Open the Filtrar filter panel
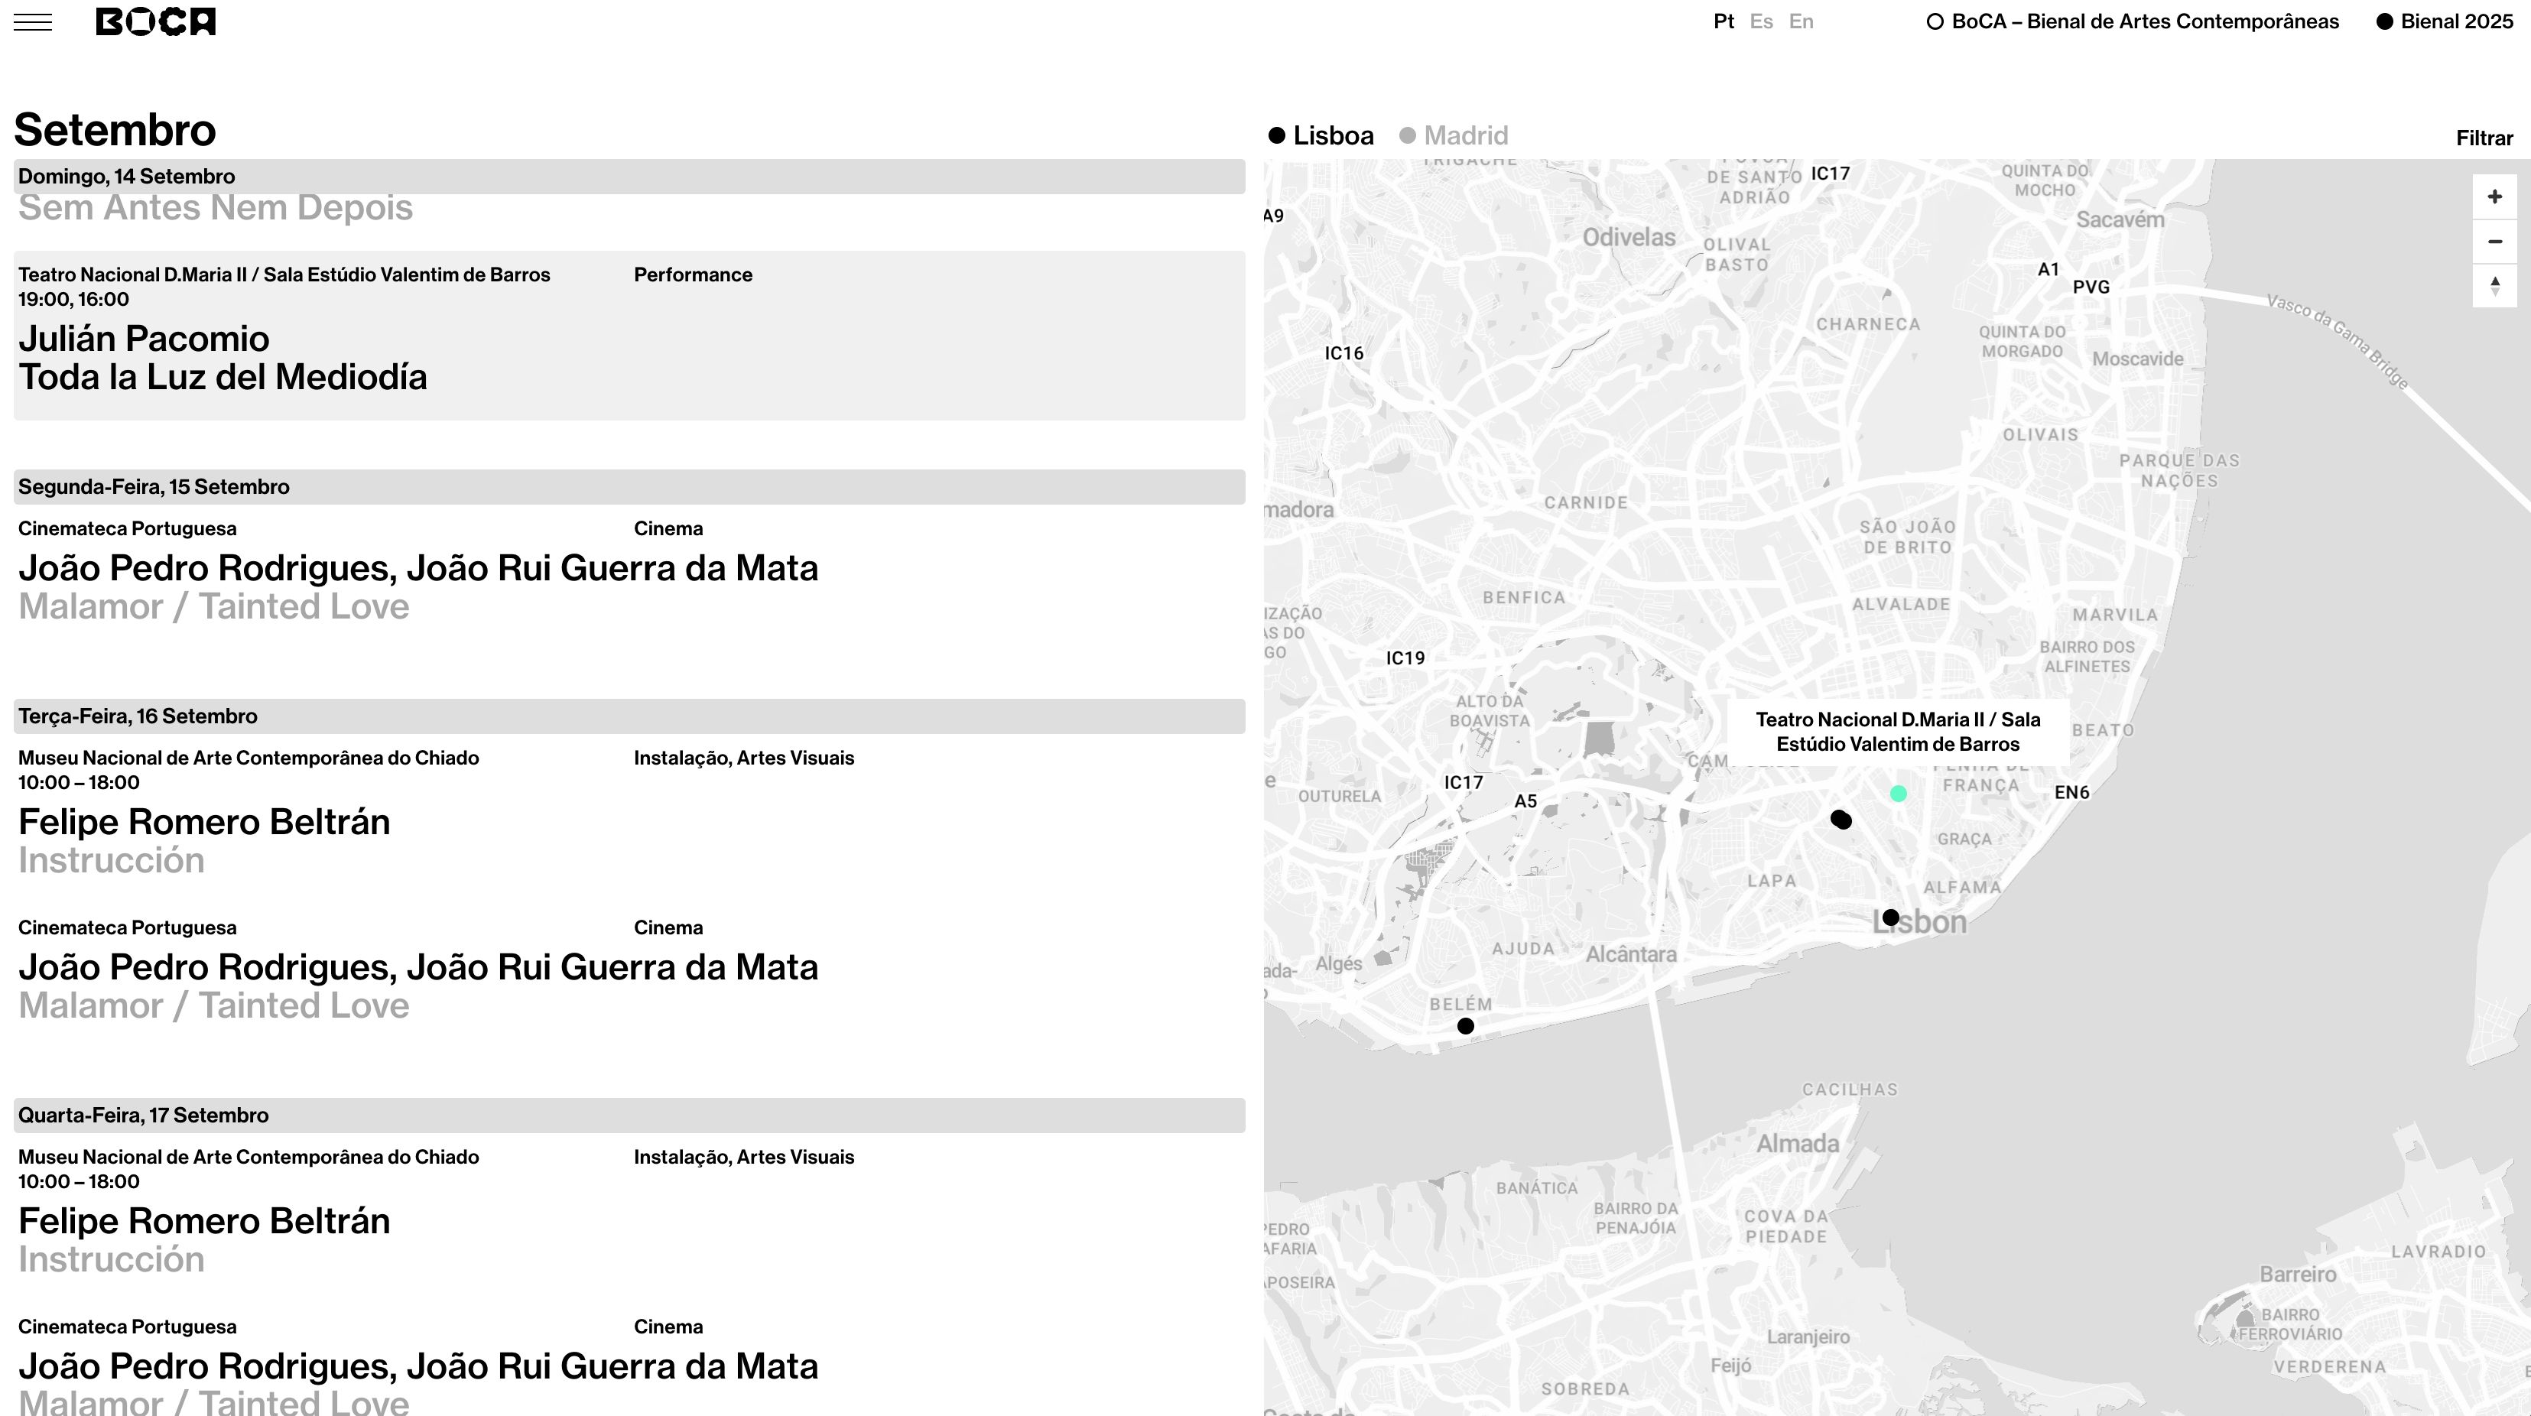The height and width of the screenshot is (1416, 2531). pos(2484,138)
